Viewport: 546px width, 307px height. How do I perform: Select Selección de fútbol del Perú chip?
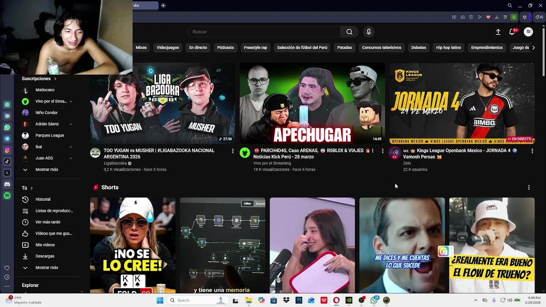[x=302, y=47]
